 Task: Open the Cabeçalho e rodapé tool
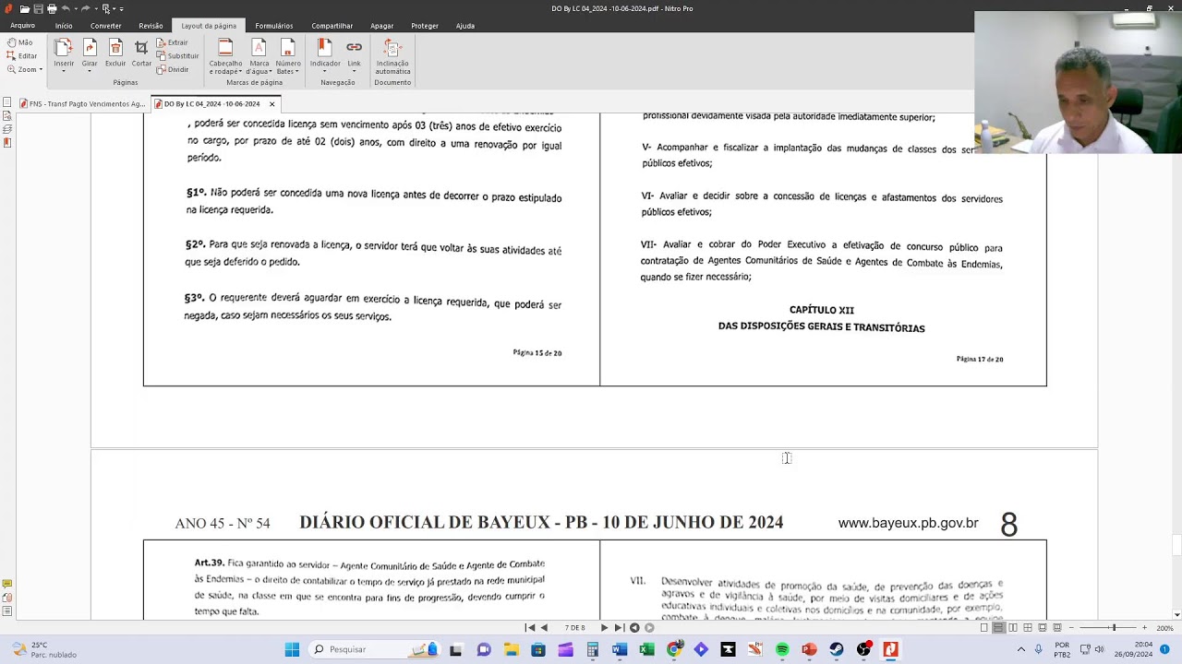click(225, 55)
